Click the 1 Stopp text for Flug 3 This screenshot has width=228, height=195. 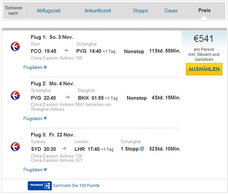[130, 149]
